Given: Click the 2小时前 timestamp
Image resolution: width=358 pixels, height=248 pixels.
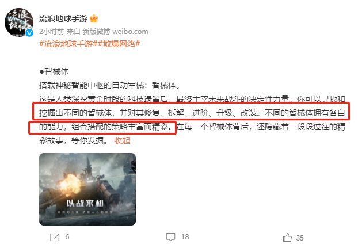Looking at the screenshot, I should tap(52, 32).
